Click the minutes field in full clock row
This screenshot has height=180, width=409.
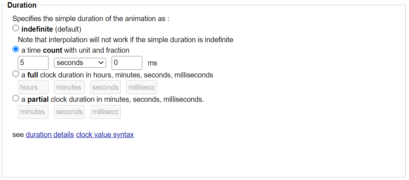click(69, 87)
